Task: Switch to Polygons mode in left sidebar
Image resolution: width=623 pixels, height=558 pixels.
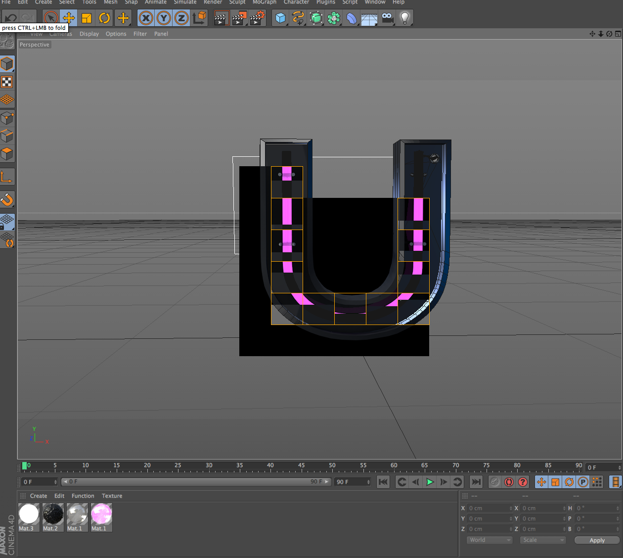Action: pos(7,154)
